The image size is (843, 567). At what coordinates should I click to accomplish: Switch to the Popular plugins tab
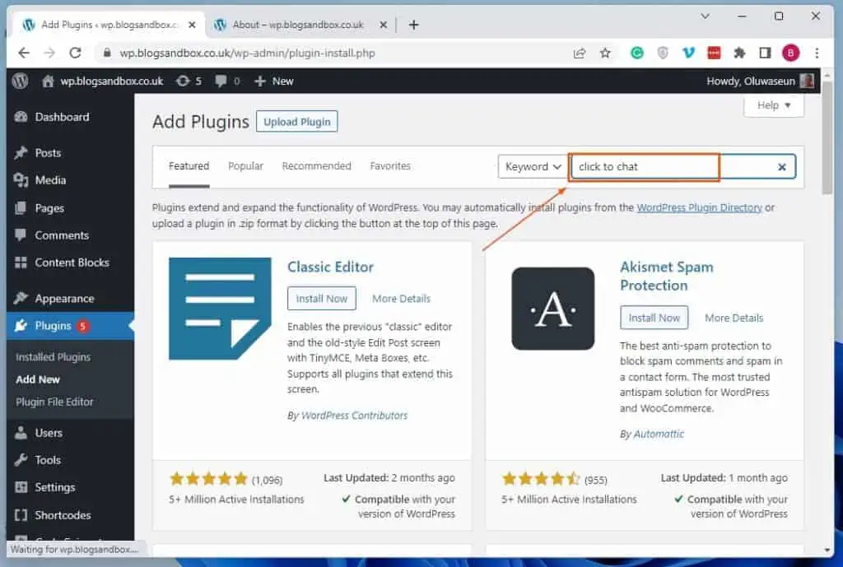[x=245, y=166]
